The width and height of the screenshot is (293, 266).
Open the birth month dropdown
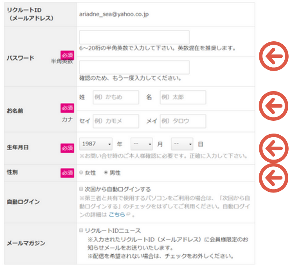[142, 144]
